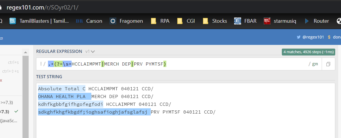Visit the @regex101 Twitter link

click(310, 37)
